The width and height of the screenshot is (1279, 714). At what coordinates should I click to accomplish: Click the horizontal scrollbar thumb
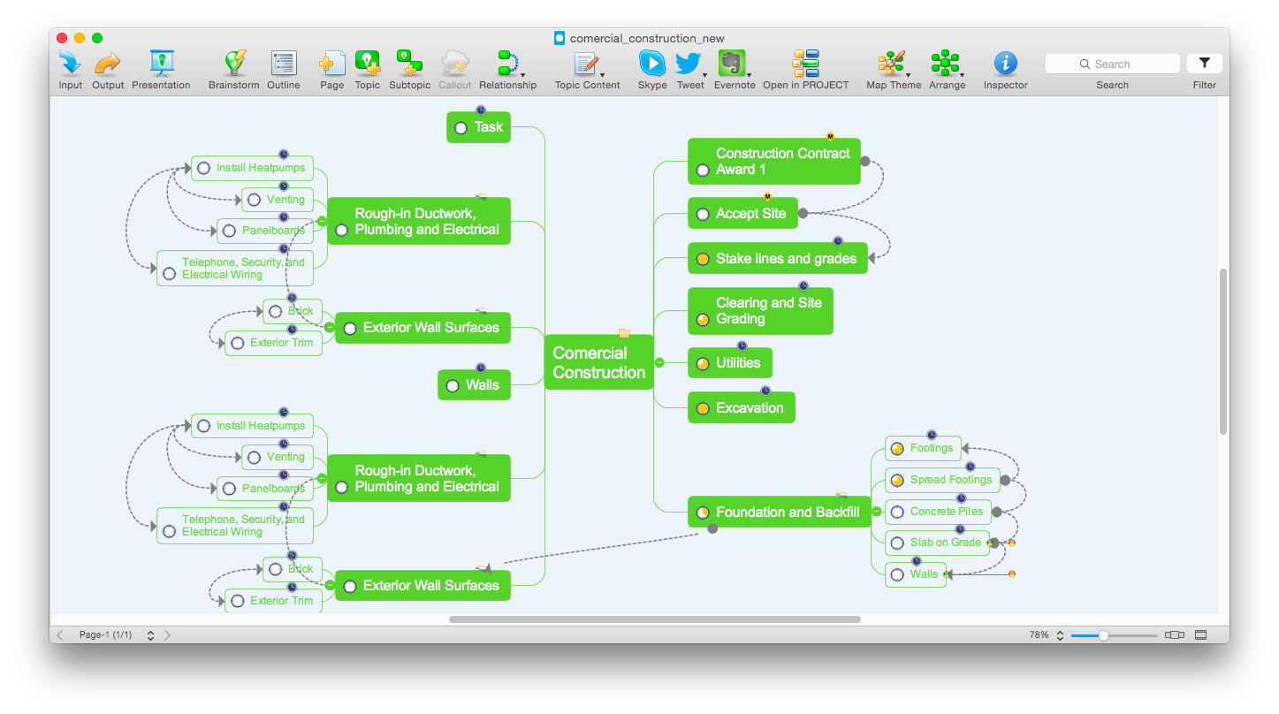pos(654,619)
